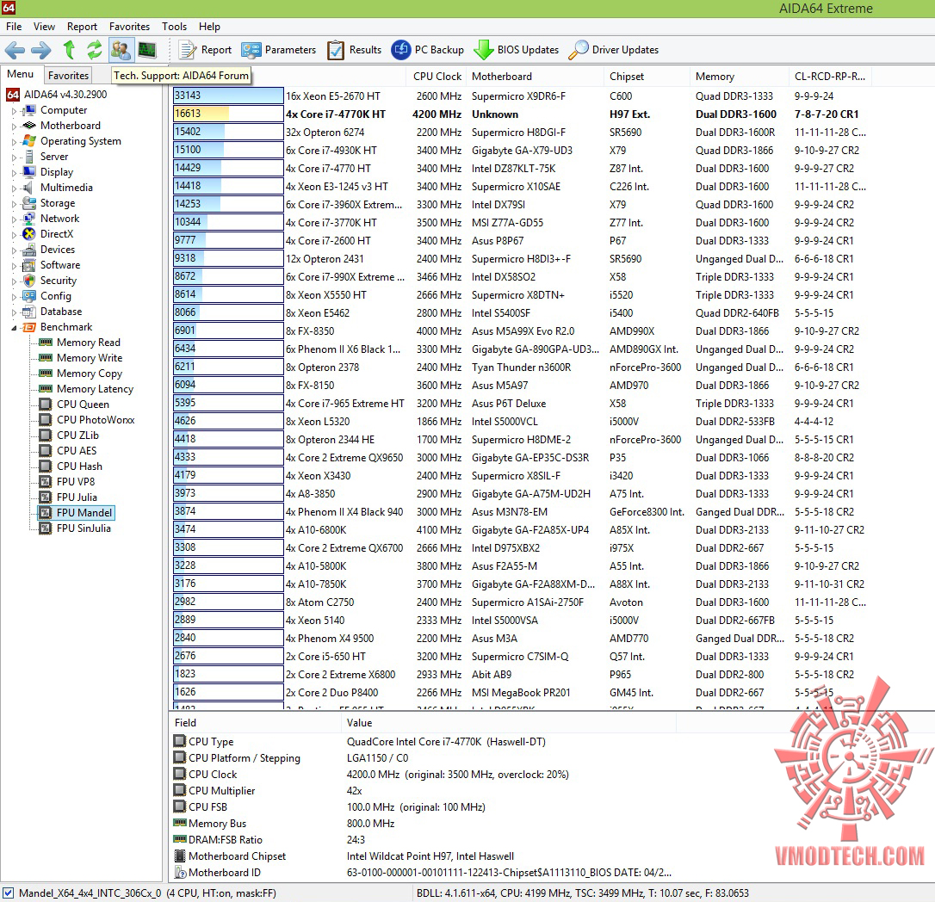Sort by the Chipset column header
The image size is (935, 902).
pyautogui.click(x=647, y=77)
